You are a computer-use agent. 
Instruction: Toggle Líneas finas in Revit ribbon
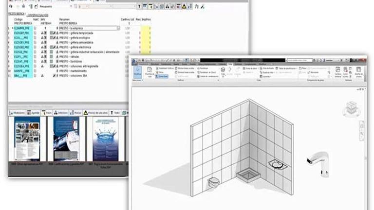pyautogui.click(x=162, y=76)
